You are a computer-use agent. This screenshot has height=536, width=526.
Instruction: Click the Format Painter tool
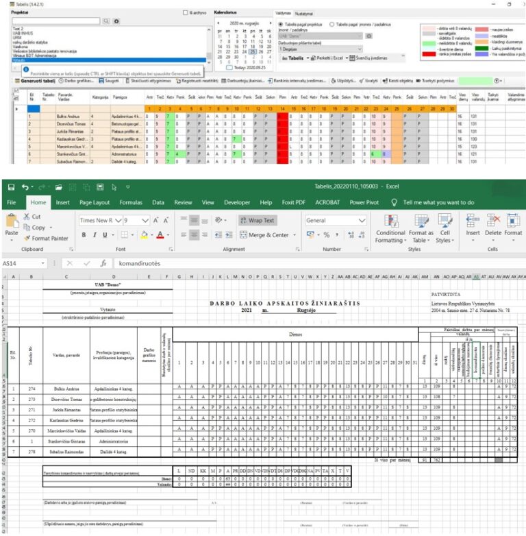click(x=45, y=238)
